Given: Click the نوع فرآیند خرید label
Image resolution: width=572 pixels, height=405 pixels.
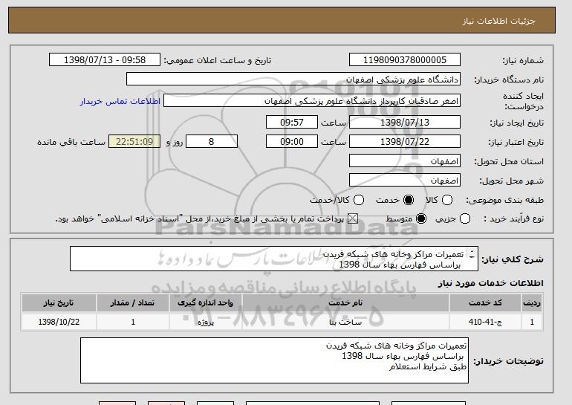Looking at the screenshot, I should pos(513,218).
